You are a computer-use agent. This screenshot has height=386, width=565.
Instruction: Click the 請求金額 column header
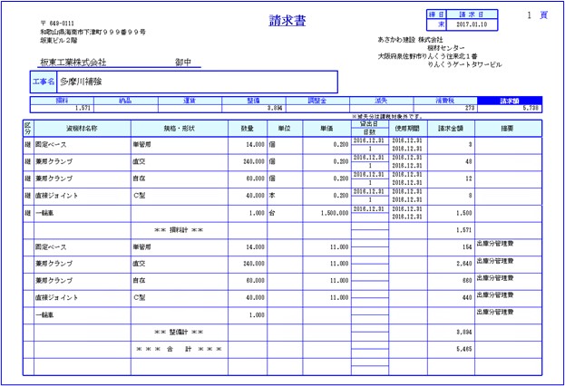451,128
